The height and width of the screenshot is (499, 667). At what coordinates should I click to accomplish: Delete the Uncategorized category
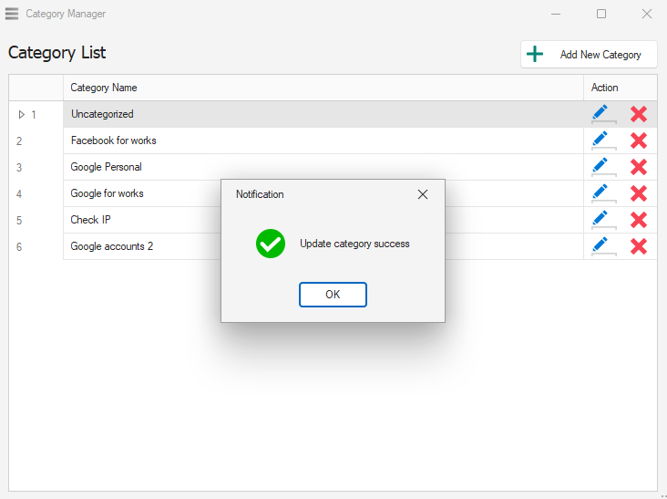(x=639, y=114)
